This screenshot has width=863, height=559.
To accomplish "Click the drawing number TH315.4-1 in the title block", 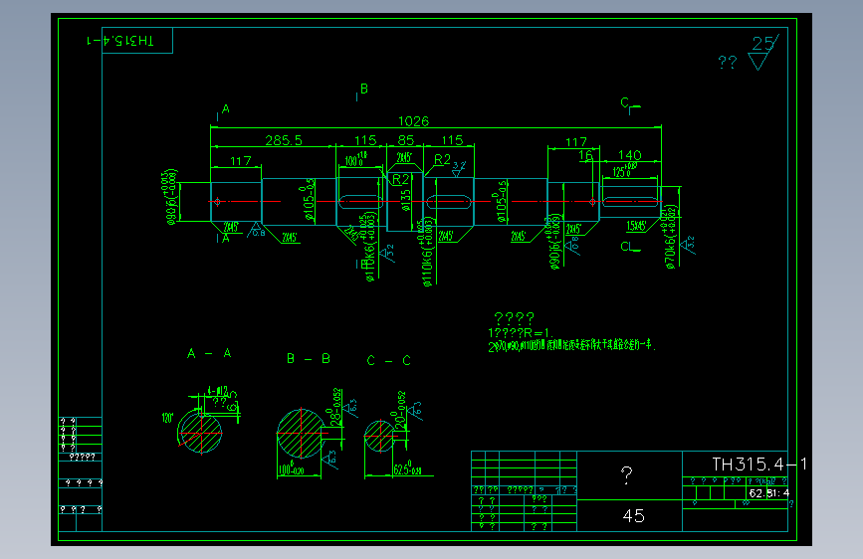I will click(759, 465).
